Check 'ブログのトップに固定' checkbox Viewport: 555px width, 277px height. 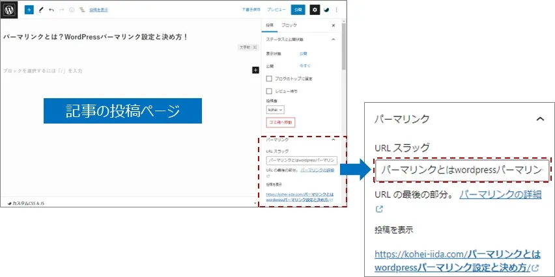coord(270,79)
